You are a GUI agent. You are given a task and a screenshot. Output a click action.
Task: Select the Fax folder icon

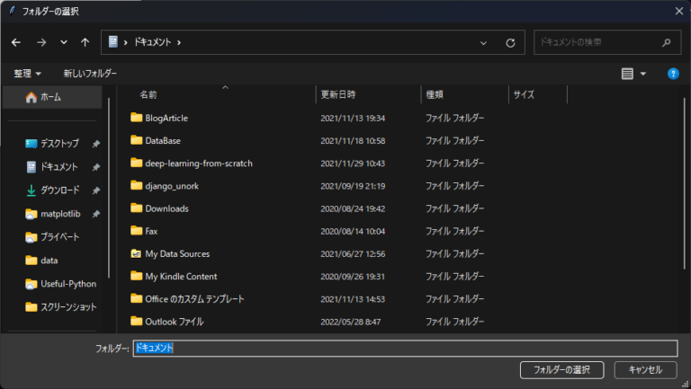(136, 231)
